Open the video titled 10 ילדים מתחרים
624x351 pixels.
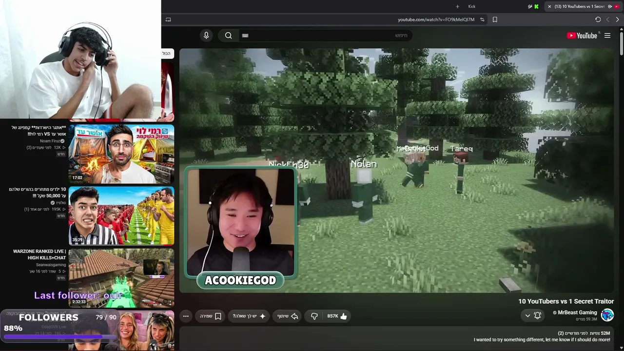click(38, 193)
